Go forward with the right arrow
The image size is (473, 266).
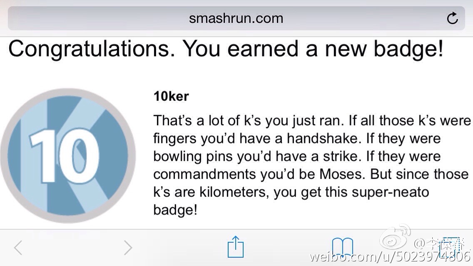click(128, 248)
